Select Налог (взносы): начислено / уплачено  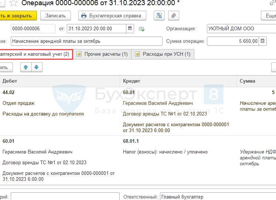click(165, 152)
